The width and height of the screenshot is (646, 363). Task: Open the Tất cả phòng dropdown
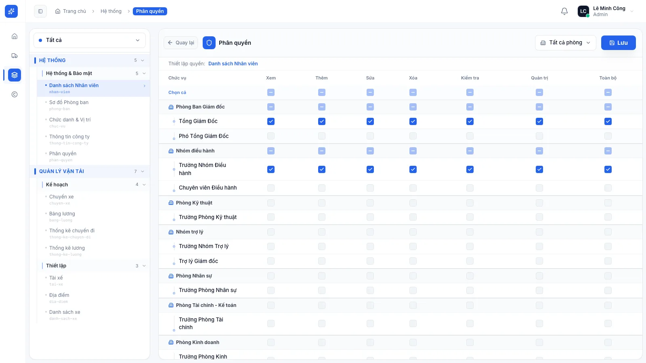(x=566, y=43)
